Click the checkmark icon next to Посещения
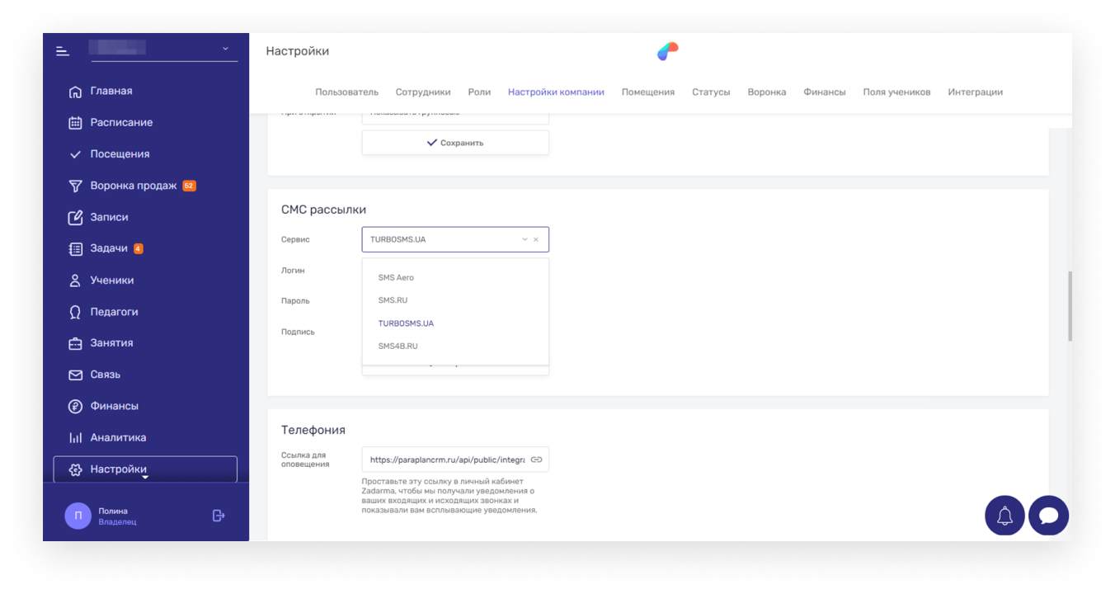Viewport: 1115px width, 594px height. [75, 154]
